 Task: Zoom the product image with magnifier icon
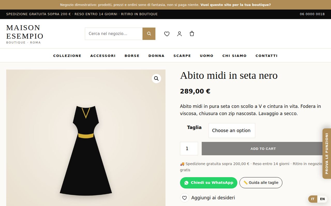point(156,79)
